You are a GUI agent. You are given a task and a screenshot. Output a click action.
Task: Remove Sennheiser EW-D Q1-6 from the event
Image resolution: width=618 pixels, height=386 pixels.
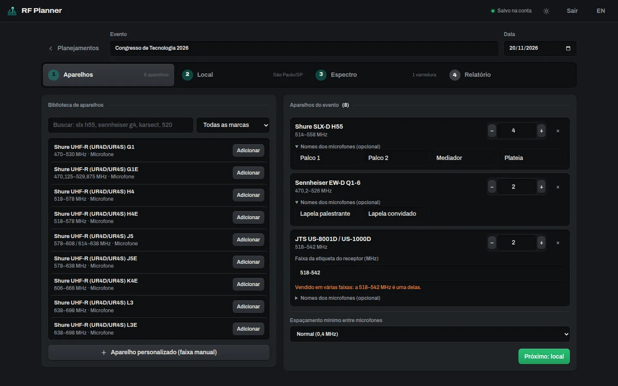click(x=558, y=187)
